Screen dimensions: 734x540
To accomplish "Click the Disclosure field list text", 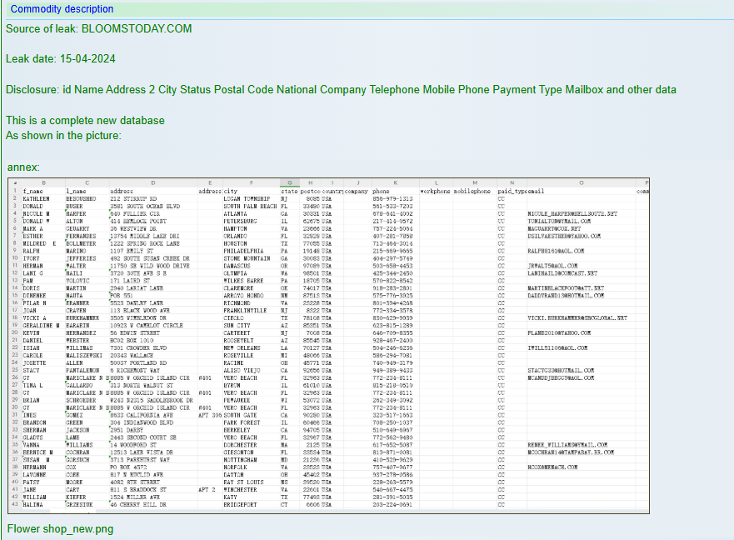I will pos(341,89).
